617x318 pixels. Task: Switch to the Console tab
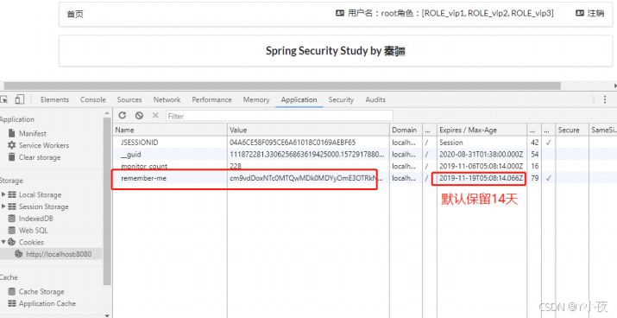(x=93, y=99)
